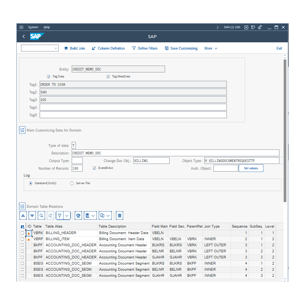Image resolution: width=305 pixels, height=305 pixels.
Task: Click the Output Type input field
Action: pos(77,161)
